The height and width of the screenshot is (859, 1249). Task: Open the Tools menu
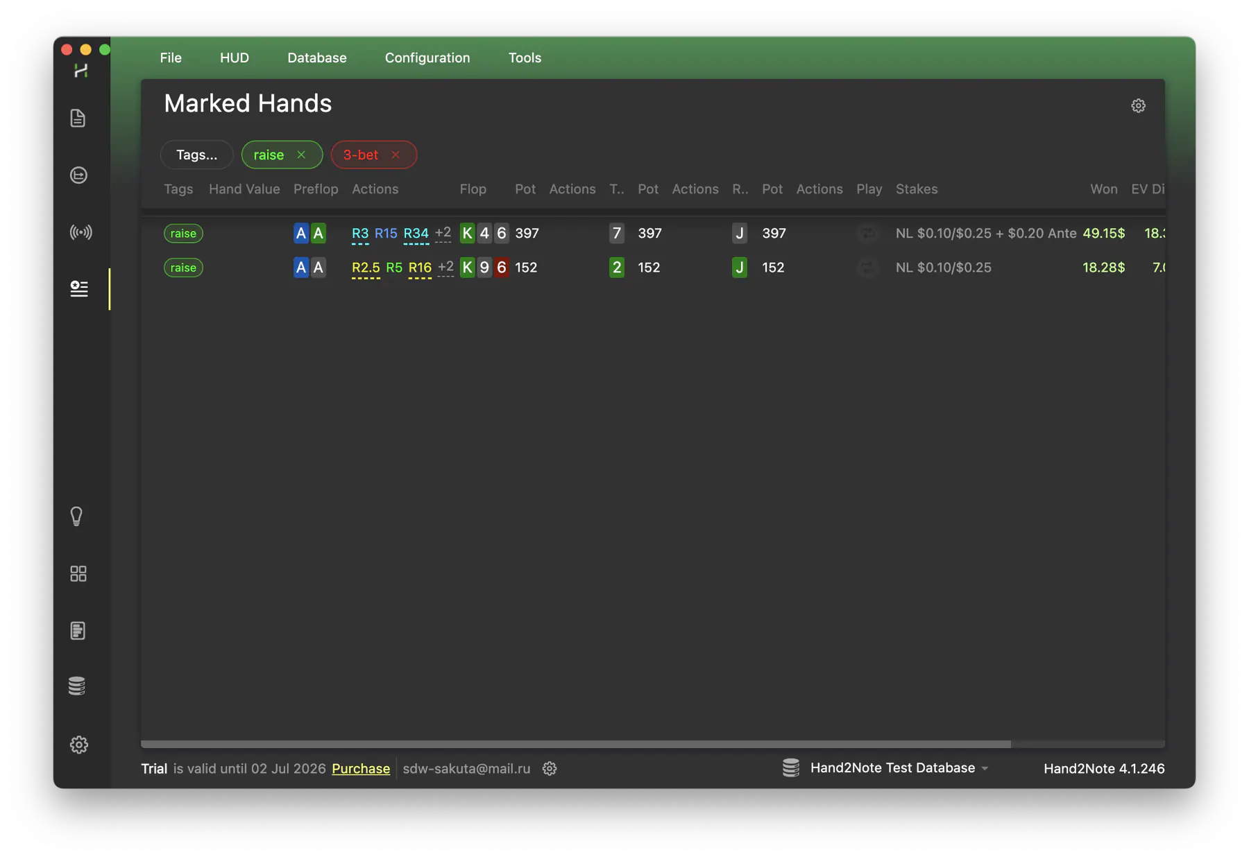tap(525, 58)
